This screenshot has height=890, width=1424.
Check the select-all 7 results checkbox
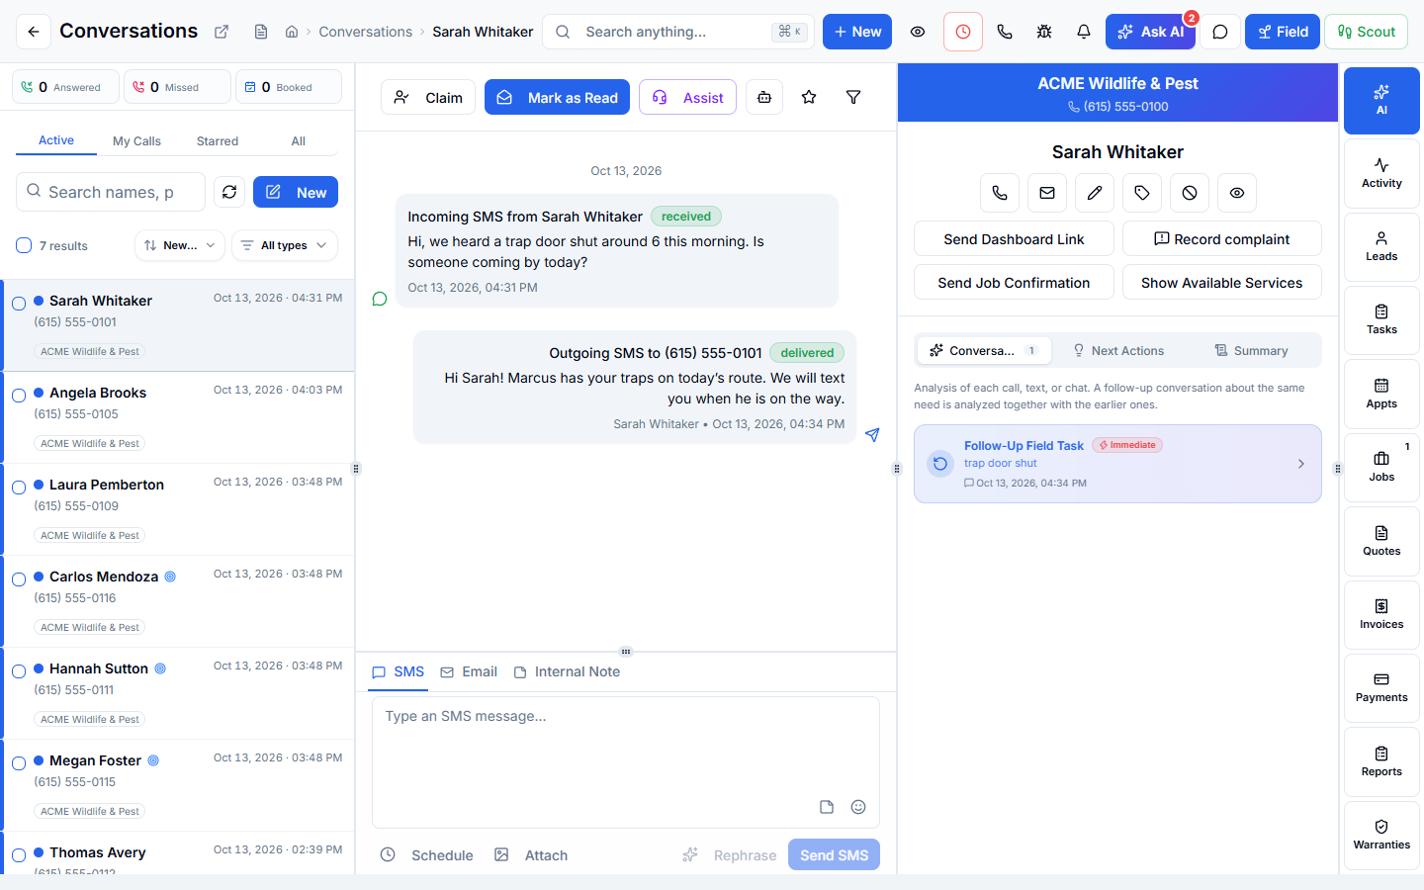click(x=24, y=245)
